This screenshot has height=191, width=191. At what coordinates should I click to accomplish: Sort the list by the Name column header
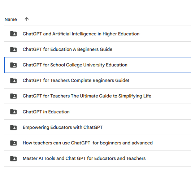(x=10, y=19)
